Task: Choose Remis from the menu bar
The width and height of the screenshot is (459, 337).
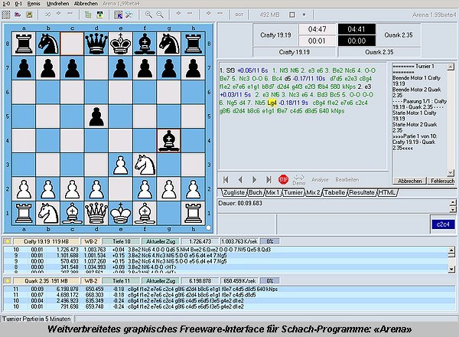Action: click(34, 4)
